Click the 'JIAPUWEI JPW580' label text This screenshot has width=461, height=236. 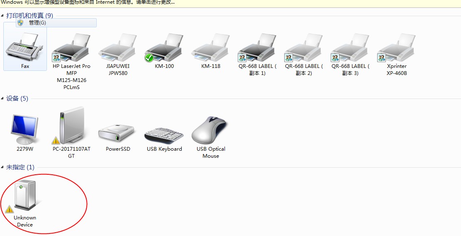[117, 70]
